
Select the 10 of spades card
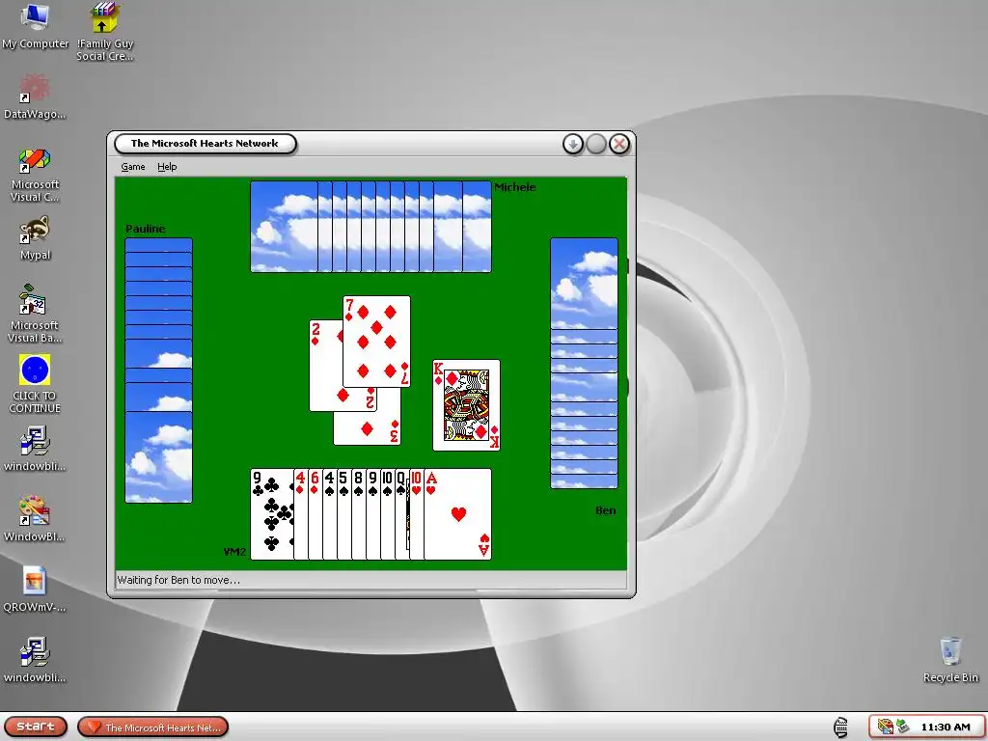(388, 514)
